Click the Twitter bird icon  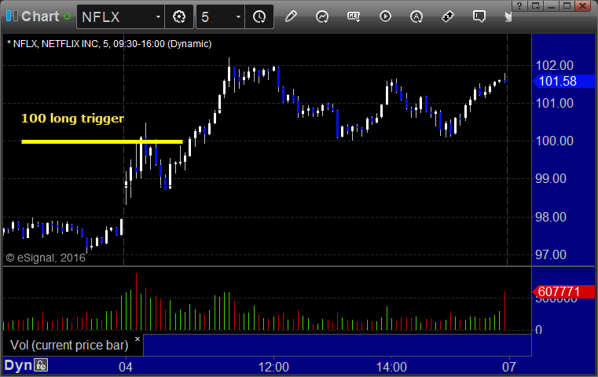508,16
